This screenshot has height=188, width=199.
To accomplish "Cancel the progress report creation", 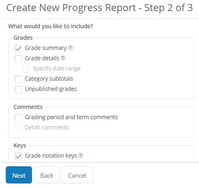I will pyautogui.click(x=77, y=175).
